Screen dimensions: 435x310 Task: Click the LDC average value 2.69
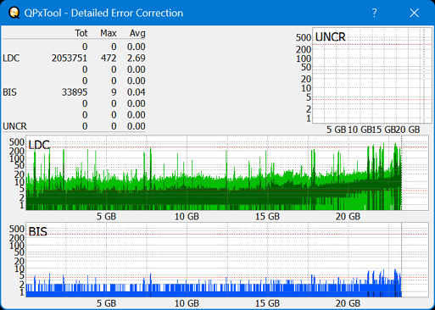click(137, 58)
